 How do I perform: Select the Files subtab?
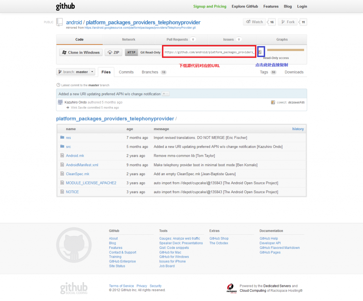click(106, 72)
